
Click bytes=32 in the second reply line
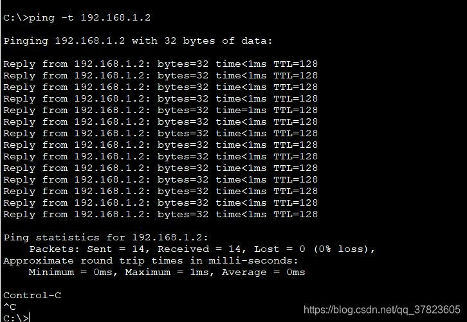pyautogui.click(x=183, y=76)
